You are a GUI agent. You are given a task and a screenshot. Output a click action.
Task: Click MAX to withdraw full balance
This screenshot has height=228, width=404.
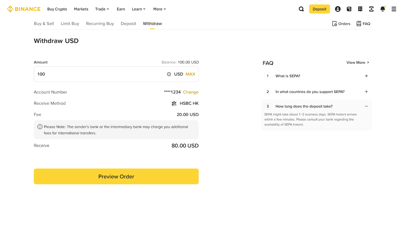click(190, 74)
